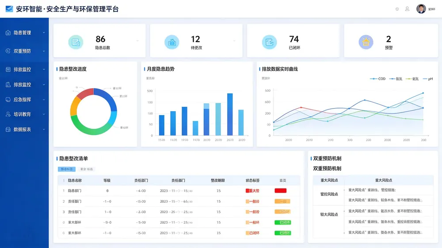Viewport: 442px width, 248px height.
Task: Click the 待更改 card icon
Action: (171, 42)
